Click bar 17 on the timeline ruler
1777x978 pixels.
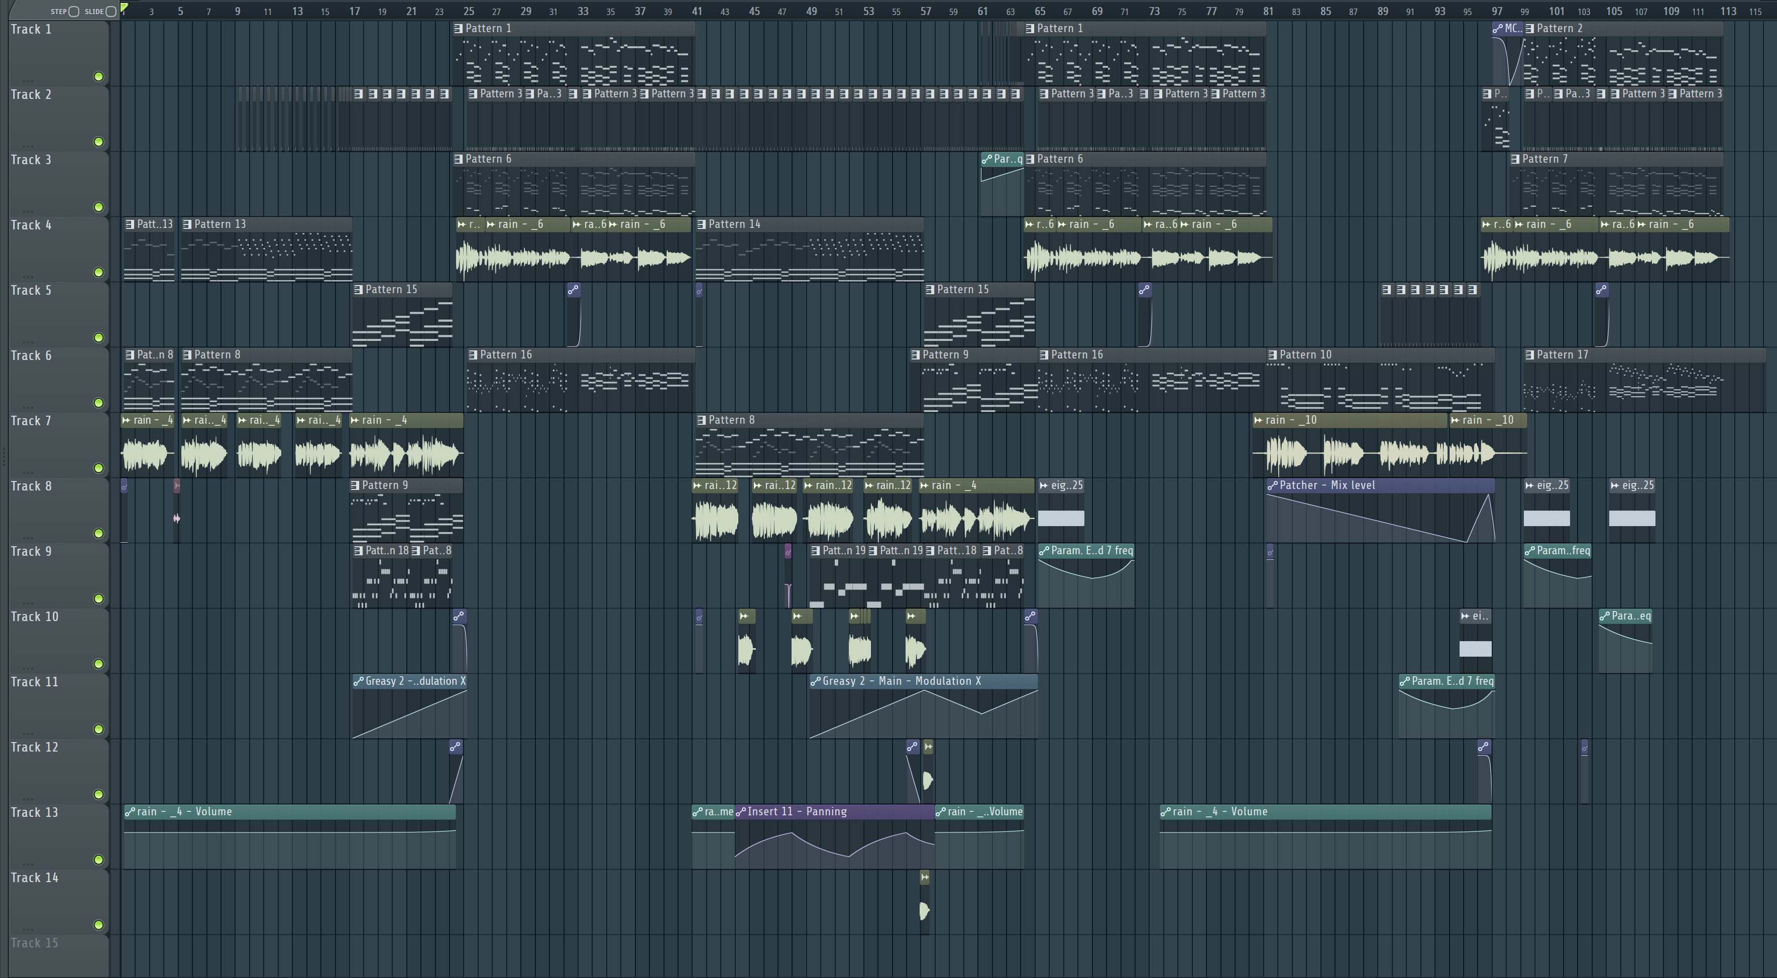[355, 11]
